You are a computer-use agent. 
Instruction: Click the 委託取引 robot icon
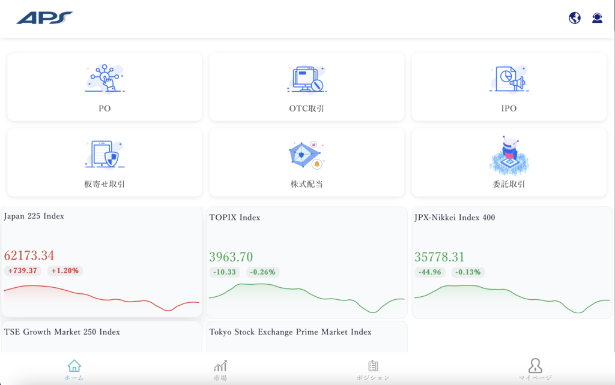tap(509, 155)
